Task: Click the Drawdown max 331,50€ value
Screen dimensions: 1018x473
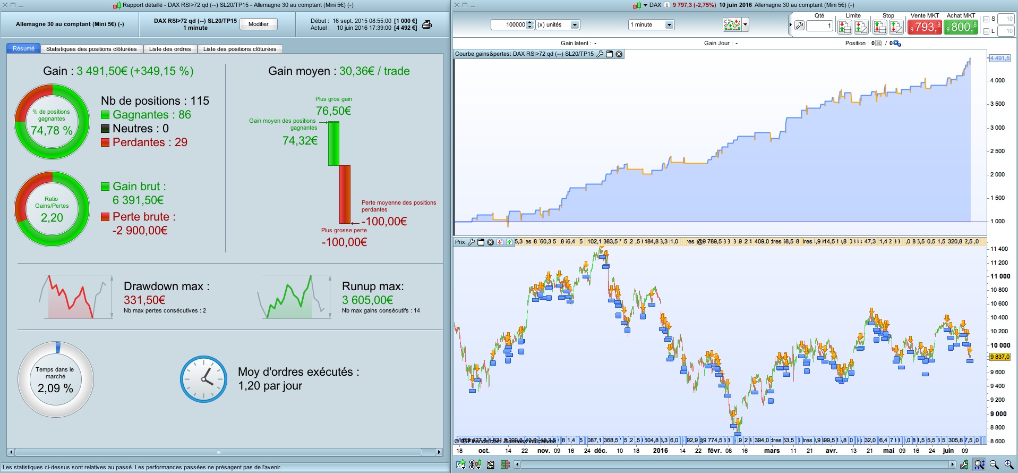Action: pos(144,300)
